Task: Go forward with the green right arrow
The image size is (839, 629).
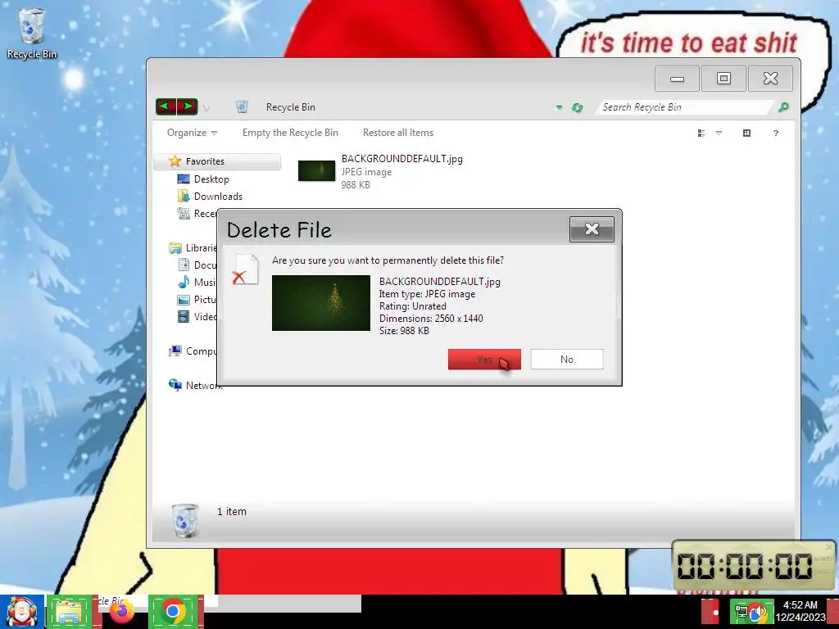Action: coord(188,106)
